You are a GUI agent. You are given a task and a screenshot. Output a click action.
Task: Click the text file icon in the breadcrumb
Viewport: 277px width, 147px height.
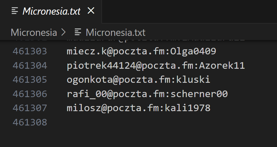click(x=78, y=32)
